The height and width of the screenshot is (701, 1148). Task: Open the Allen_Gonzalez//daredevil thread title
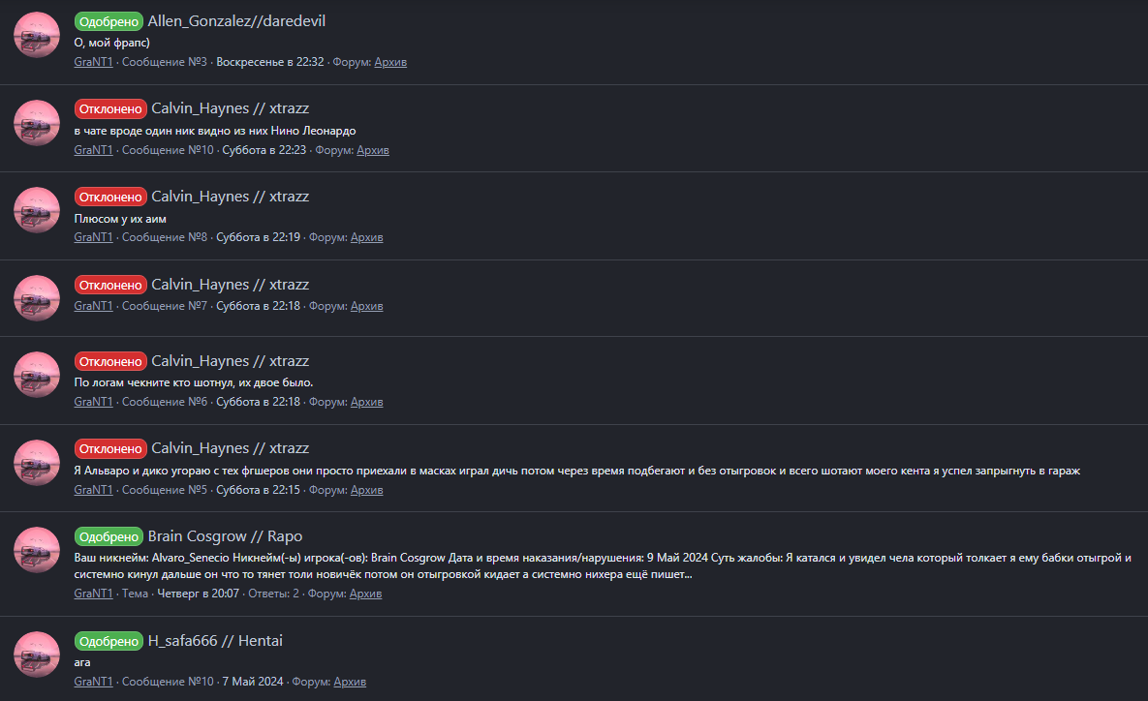click(243, 20)
